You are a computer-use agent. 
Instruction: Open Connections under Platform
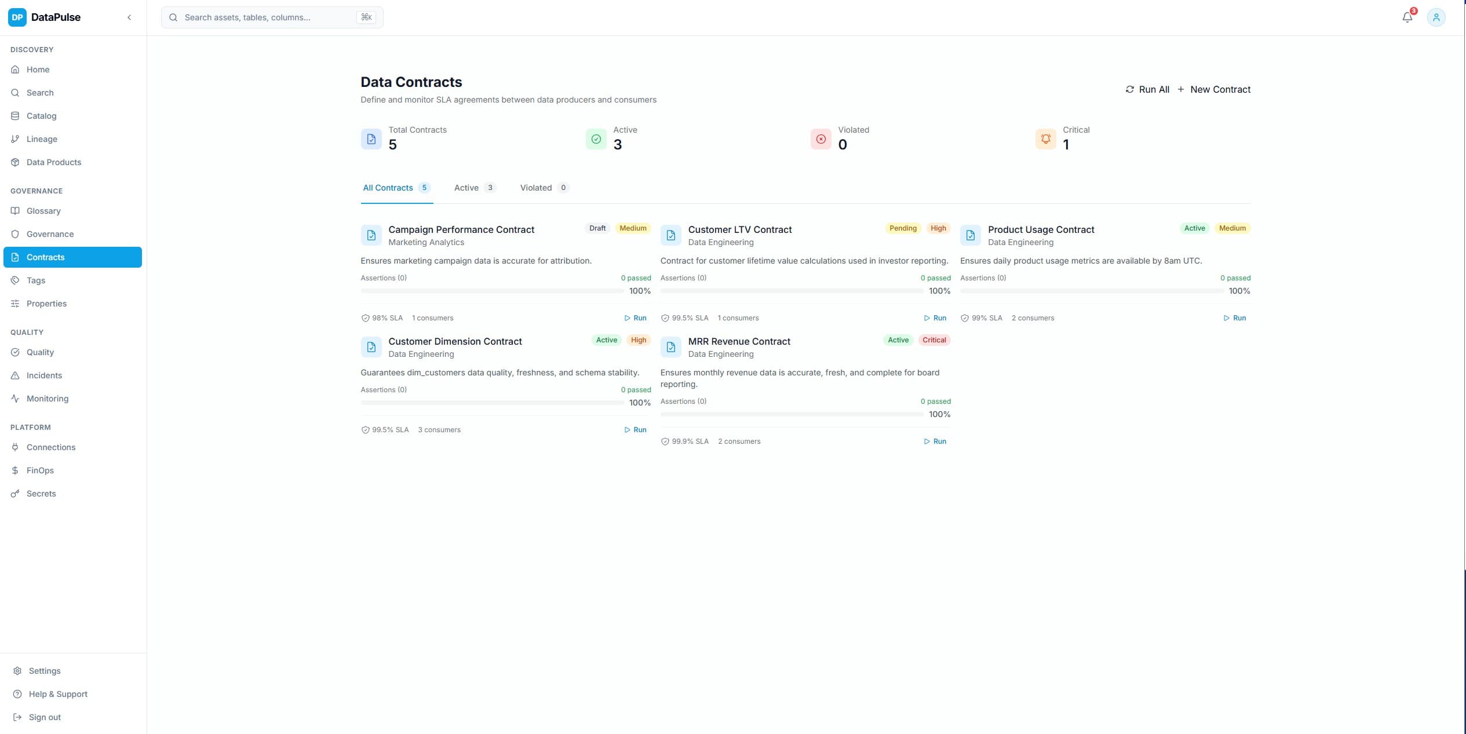pos(51,447)
